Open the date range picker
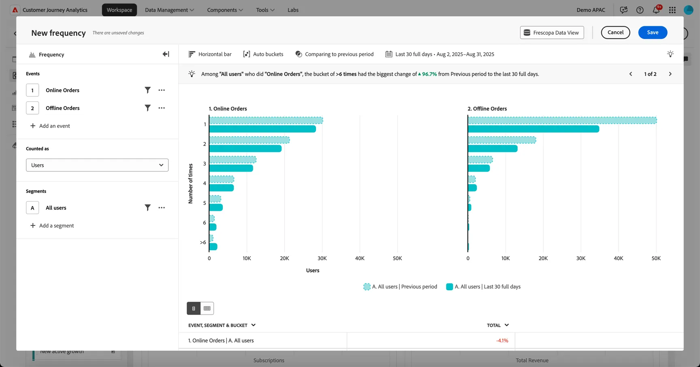700x367 pixels. click(440, 54)
